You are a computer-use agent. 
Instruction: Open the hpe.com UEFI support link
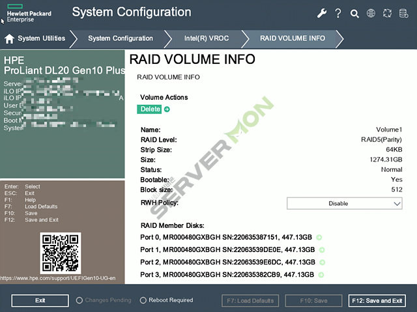(x=58, y=278)
